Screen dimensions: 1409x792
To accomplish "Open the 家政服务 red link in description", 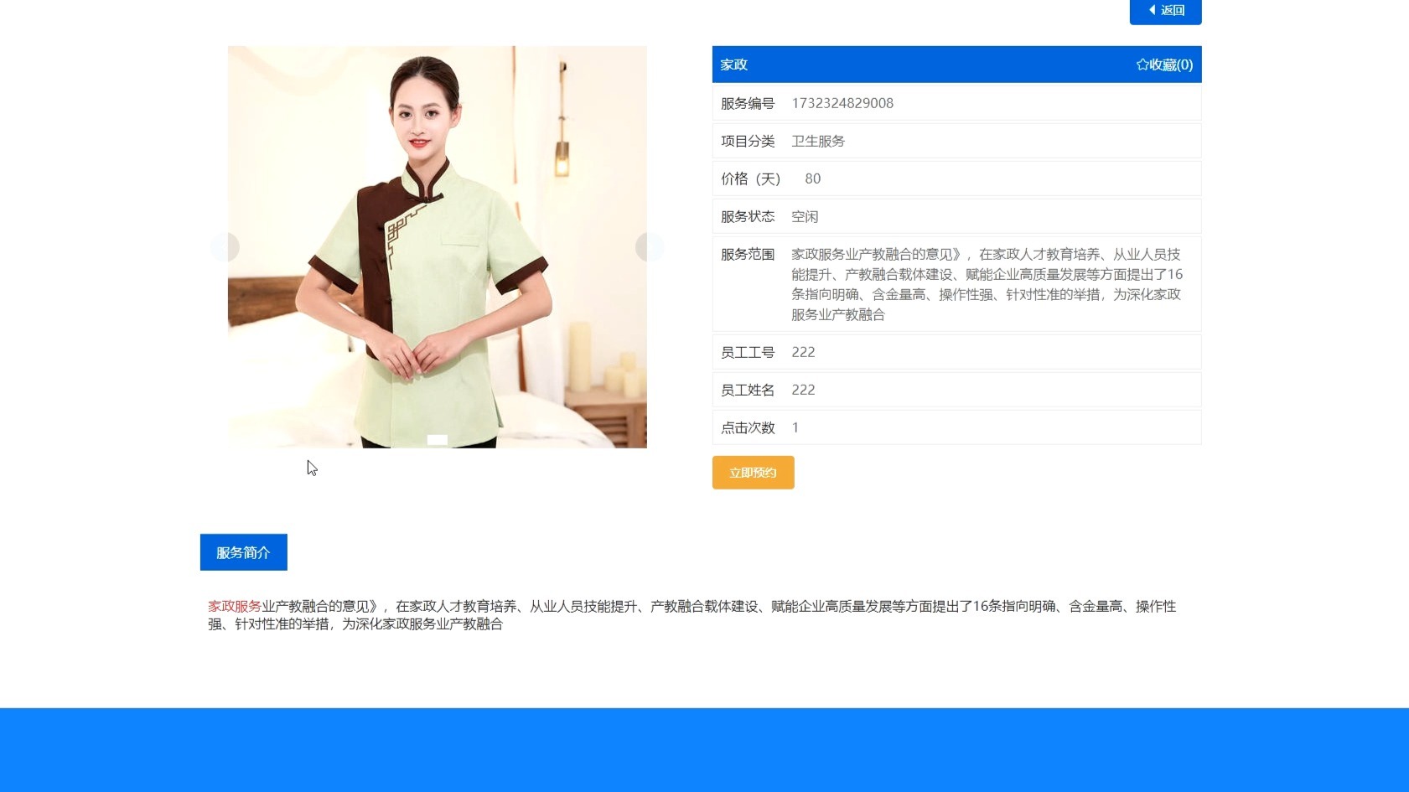I will pos(233,607).
